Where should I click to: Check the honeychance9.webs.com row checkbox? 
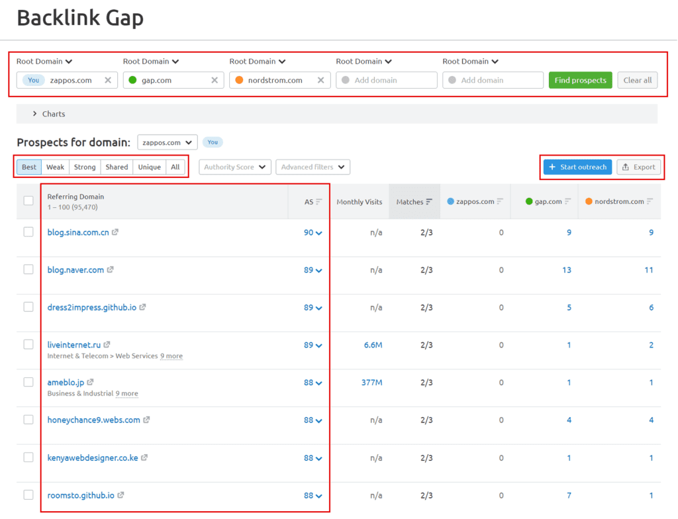coord(28,420)
